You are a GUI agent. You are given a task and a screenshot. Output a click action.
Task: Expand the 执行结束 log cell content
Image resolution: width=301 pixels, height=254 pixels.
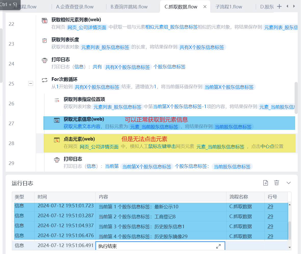point(218,246)
